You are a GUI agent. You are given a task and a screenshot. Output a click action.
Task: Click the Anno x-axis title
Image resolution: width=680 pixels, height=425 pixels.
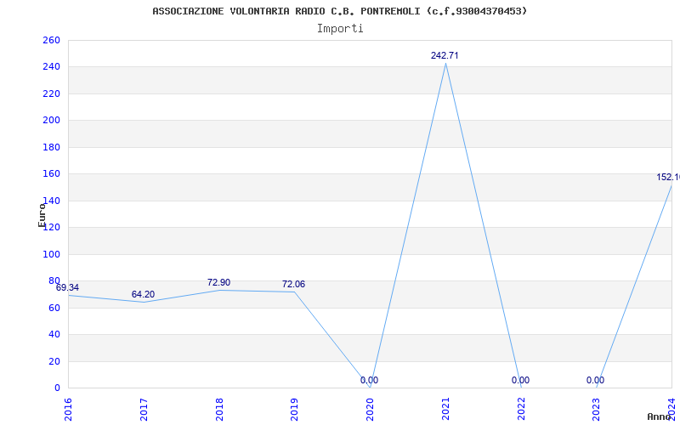coord(660,416)
